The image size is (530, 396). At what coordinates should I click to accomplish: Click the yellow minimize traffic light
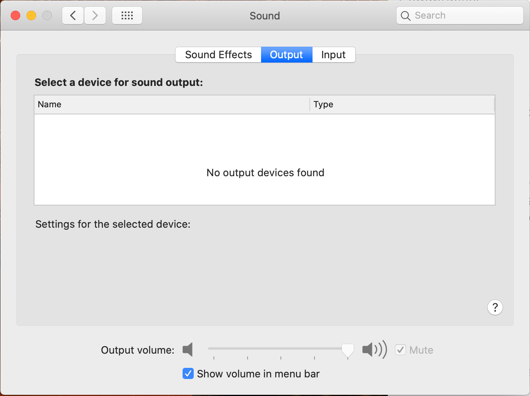(31, 15)
